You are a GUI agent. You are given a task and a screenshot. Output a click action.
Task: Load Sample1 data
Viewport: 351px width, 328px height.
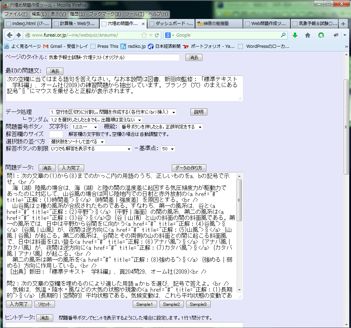coord(144,304)
